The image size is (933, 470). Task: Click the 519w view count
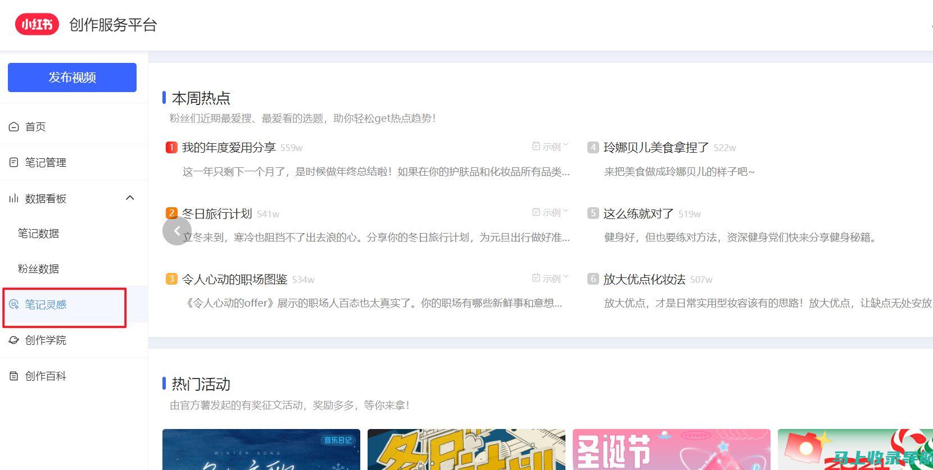pos(690,215)
